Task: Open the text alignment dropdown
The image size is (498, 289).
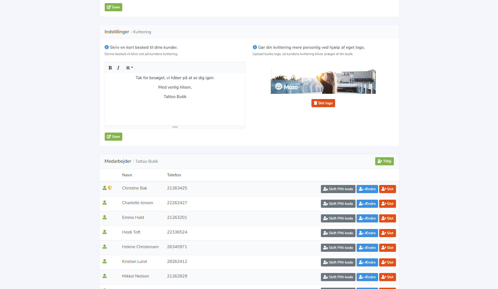Action: [129, 68]
